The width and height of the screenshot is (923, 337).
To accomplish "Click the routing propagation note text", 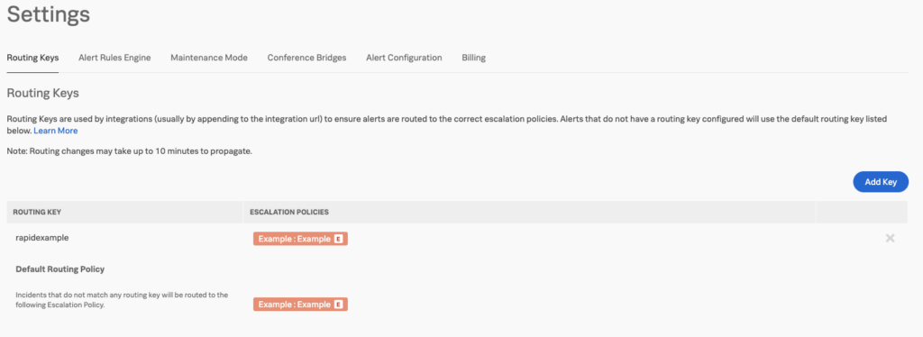I will click(130, 151).
